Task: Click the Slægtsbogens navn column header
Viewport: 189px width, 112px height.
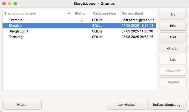Action: [20, 13]
